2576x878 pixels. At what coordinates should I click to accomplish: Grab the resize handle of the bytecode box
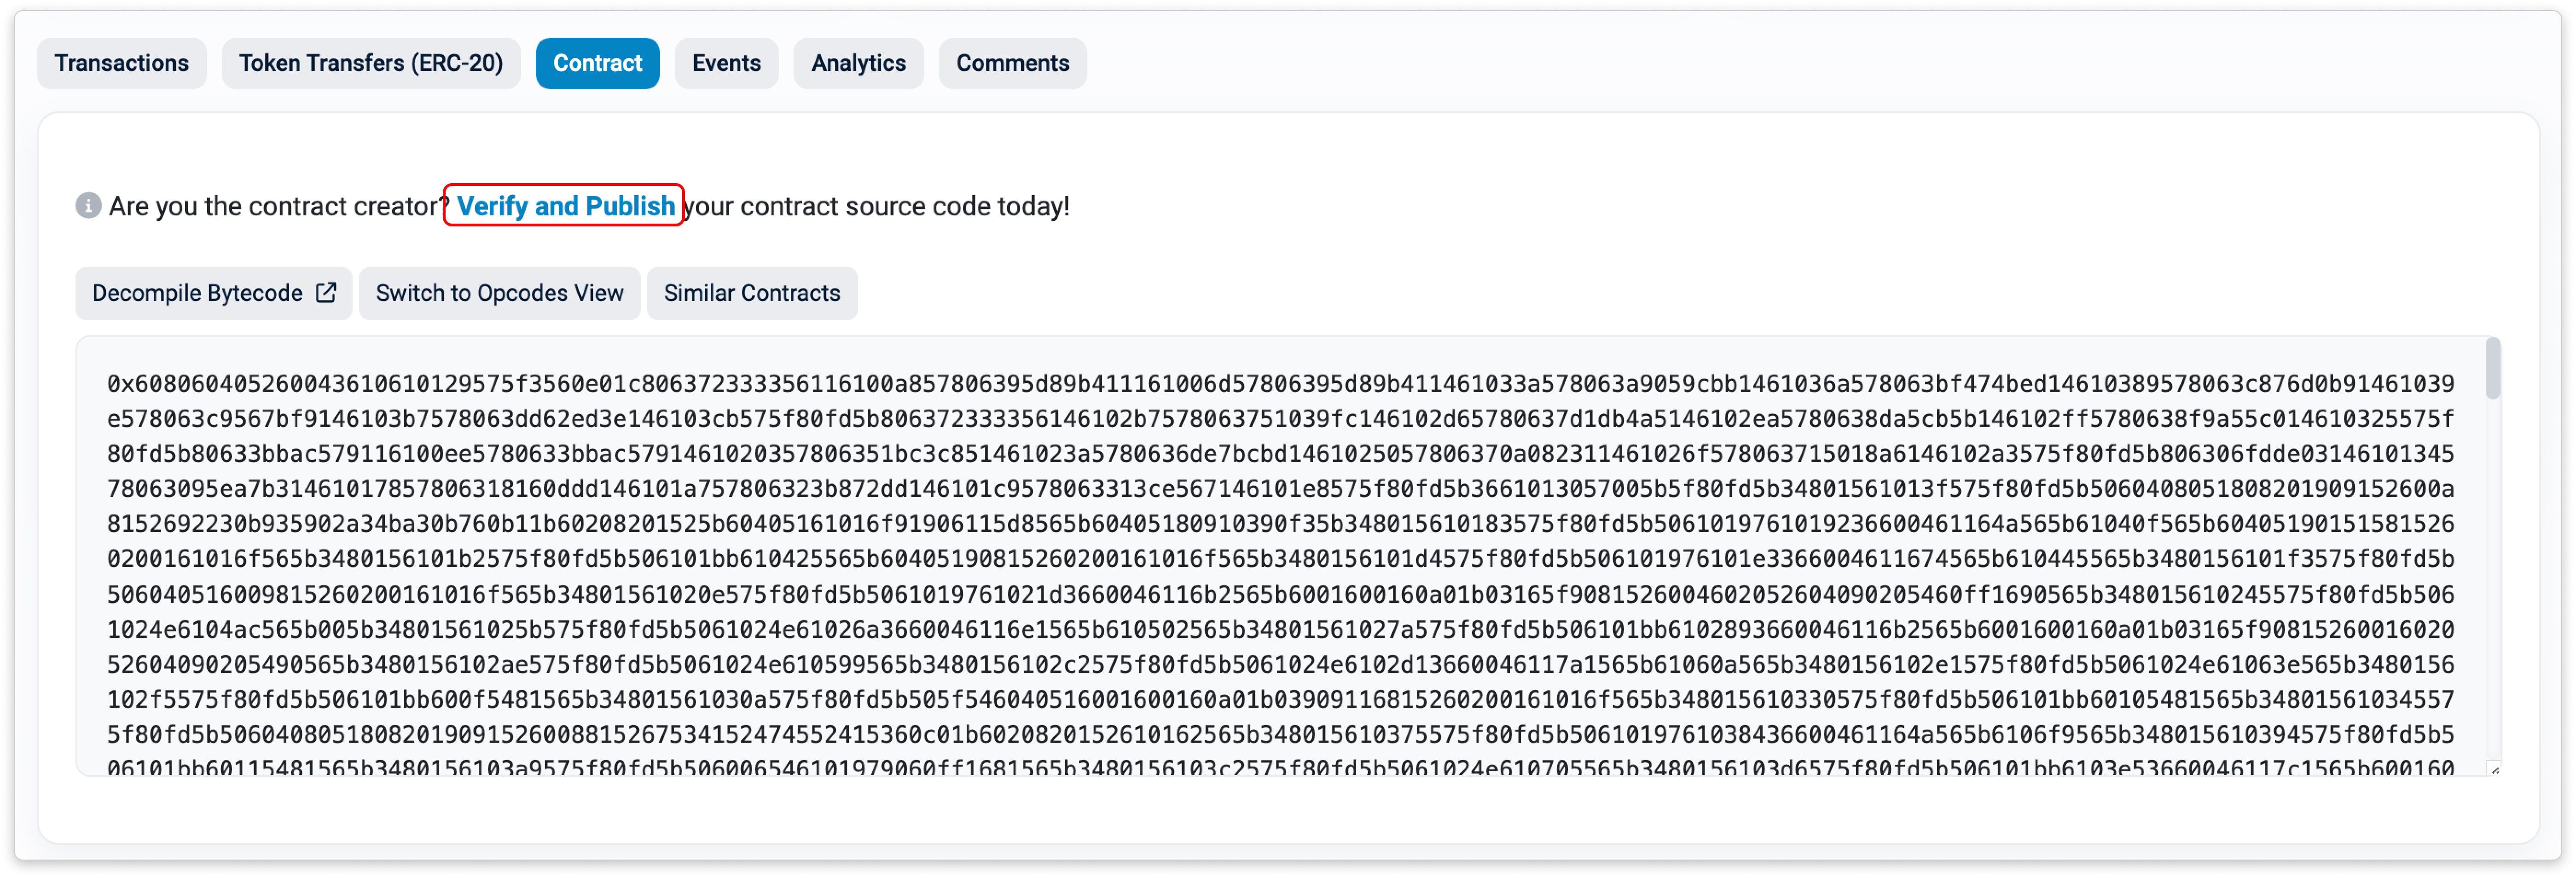(x=2494, y=769)
